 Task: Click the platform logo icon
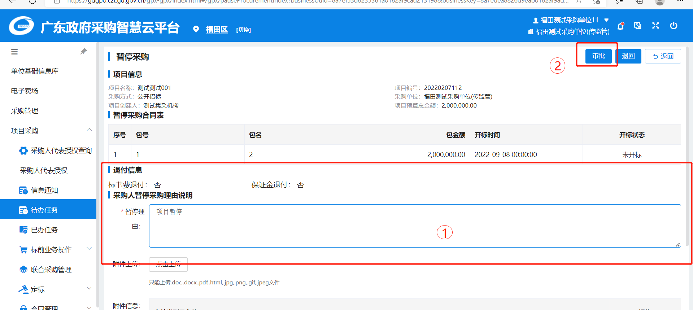tap(22, 26)
